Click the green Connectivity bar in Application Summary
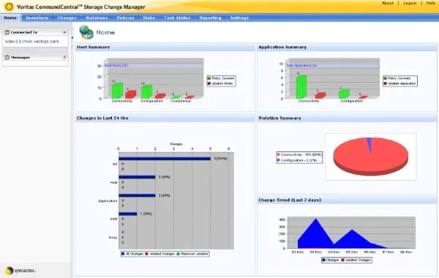 [x=301, y=87]
